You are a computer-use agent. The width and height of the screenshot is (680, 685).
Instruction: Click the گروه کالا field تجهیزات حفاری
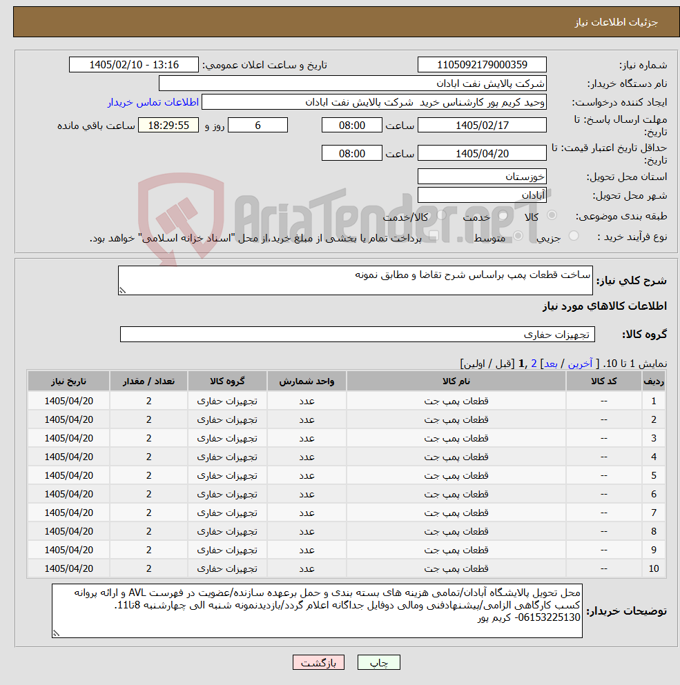[x=358, y=334]
